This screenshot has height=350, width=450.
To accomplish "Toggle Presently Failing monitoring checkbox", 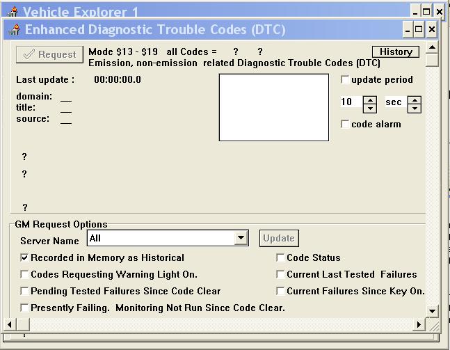I will (x=25, y=308).
